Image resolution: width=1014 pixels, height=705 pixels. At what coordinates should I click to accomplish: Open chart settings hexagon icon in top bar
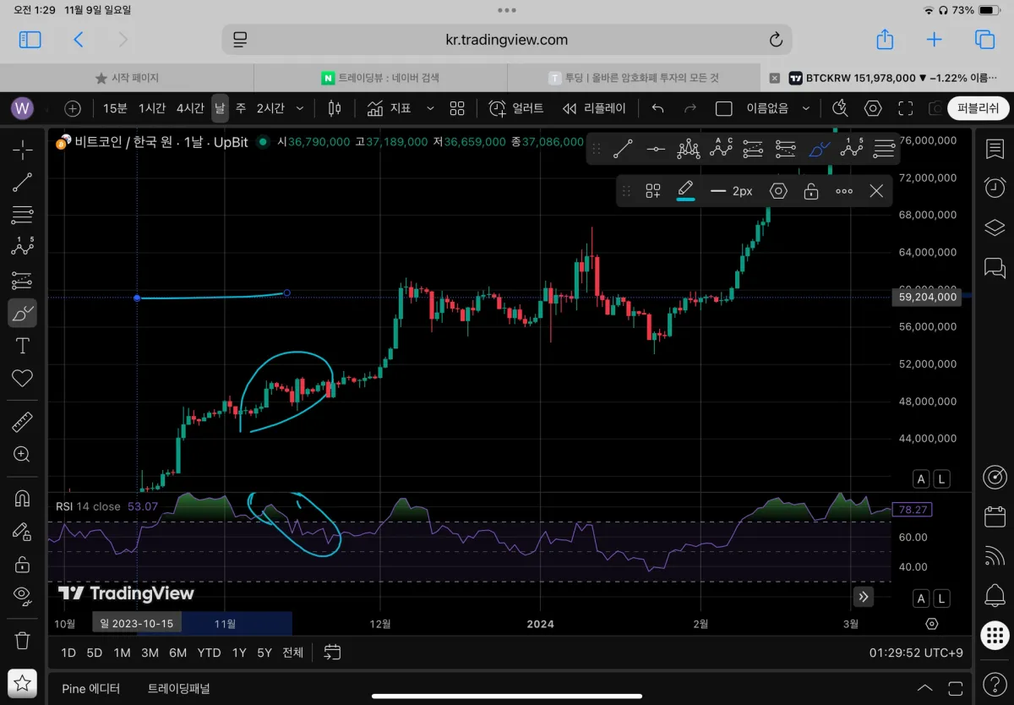coord(873,108)
